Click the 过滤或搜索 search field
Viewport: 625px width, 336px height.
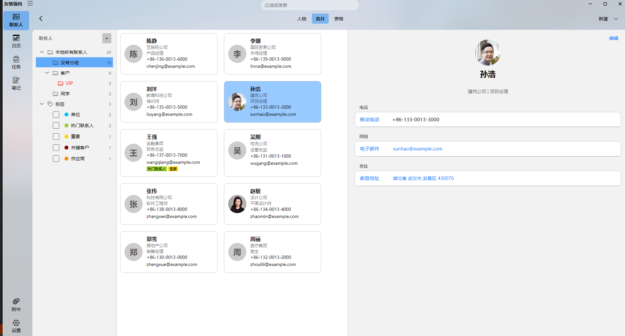tap(310, 5)
